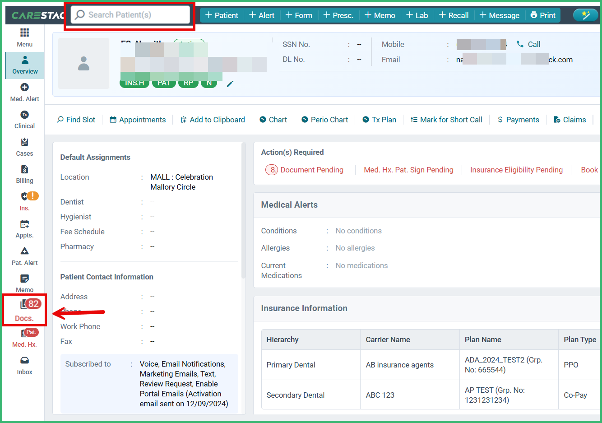Click the Med. Alert sidebar icon
This screenshot has height=423, width=602.
click(24, 92)
